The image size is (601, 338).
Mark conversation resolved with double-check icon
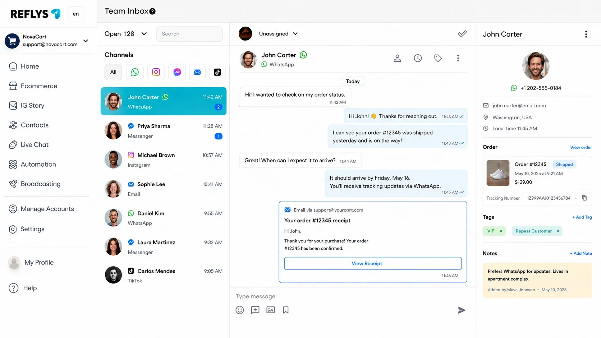click(x=462, y=34)
